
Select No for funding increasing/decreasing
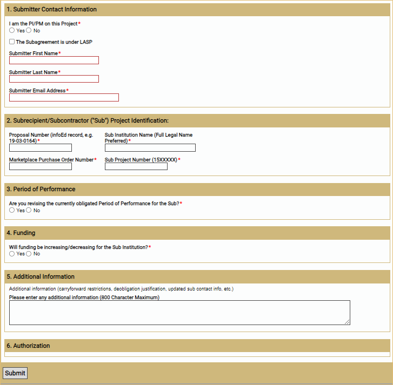(x=29, y=254)
